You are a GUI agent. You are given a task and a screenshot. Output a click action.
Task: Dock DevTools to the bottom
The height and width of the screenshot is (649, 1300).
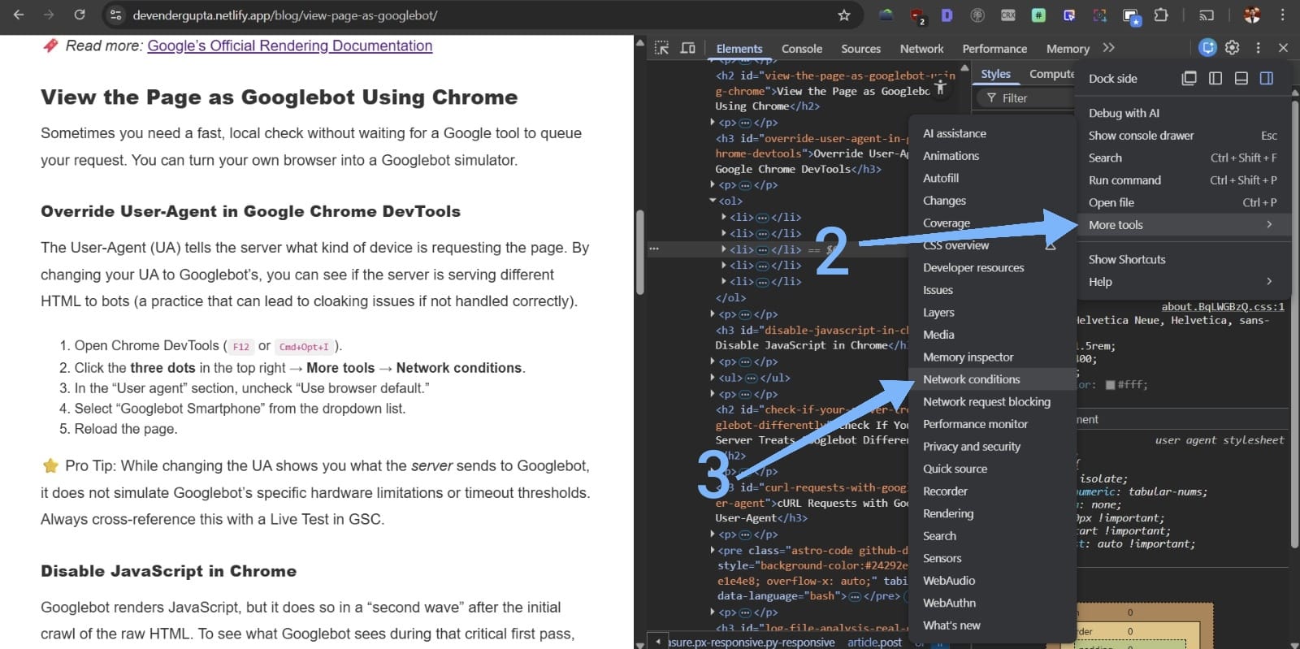(x=1241, y=78)
